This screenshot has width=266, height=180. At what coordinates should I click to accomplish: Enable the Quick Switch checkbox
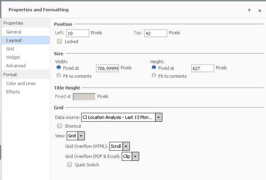(x=69, y=165)
